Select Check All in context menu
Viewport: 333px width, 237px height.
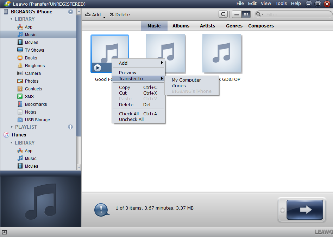tap(138, 114)
